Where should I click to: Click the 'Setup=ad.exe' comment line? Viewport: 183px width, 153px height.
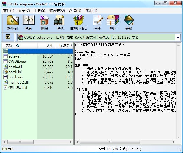85,51
